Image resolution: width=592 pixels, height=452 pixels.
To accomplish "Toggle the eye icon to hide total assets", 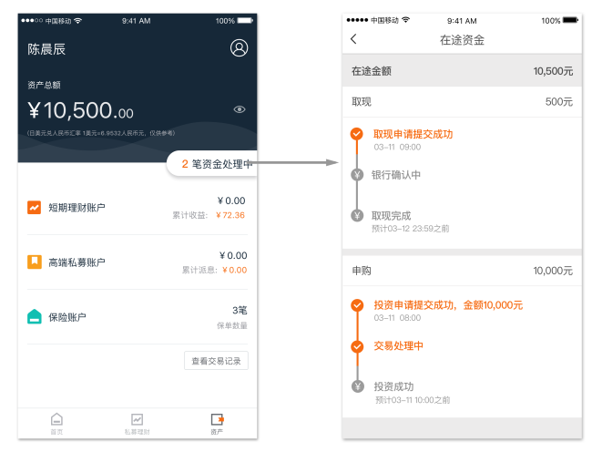I will (x=240, y=109).
